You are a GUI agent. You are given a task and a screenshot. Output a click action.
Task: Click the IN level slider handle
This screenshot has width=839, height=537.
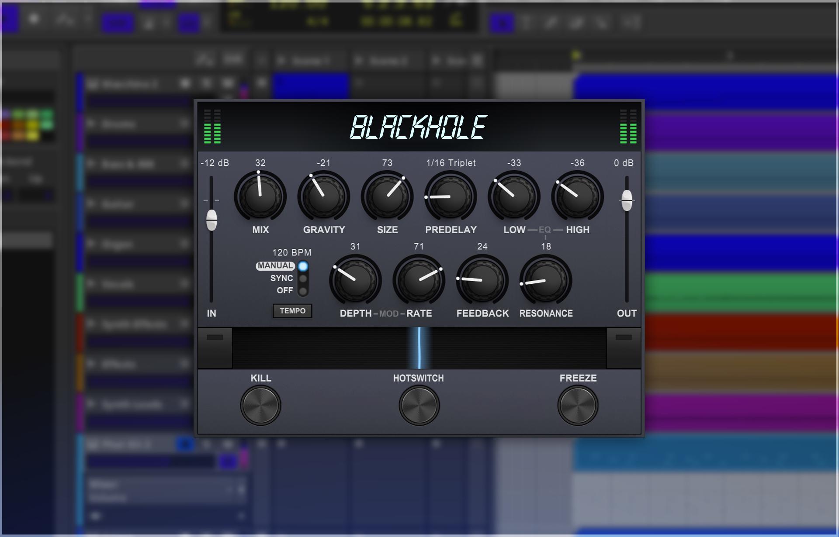point(211,220)
